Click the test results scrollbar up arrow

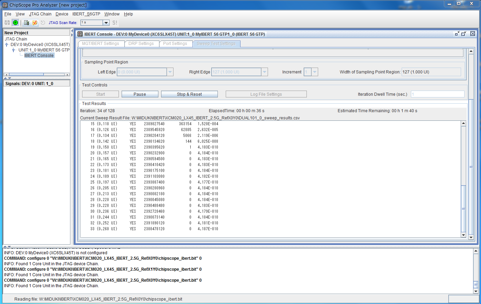463,124
